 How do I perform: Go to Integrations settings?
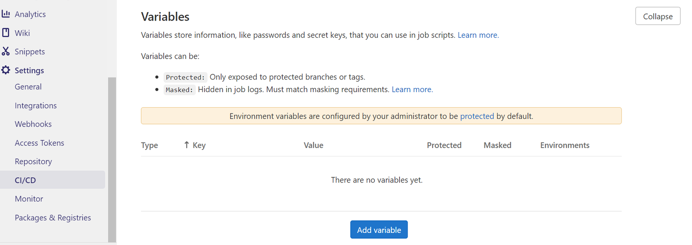36,106
